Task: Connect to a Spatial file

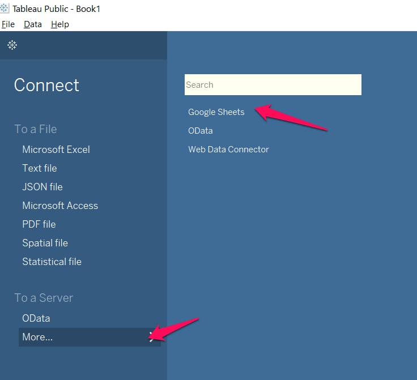Action: tap(45, 243)
